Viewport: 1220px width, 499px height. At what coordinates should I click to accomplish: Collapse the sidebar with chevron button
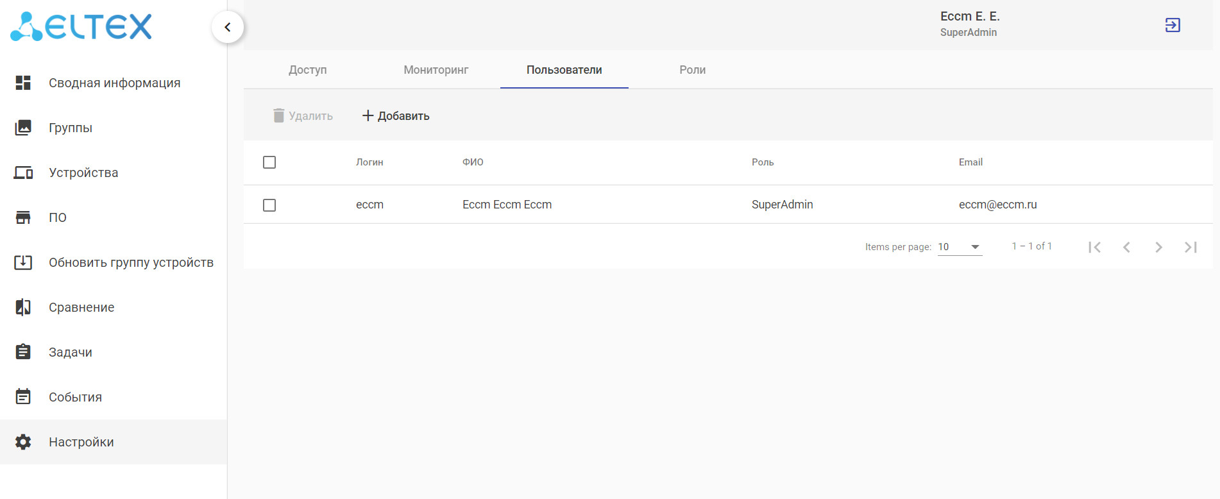pos(228,27)
